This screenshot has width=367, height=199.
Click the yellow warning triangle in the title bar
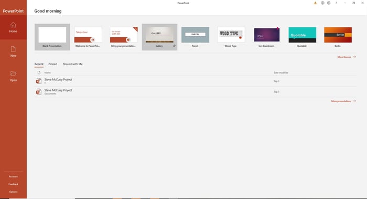[x=315, y=3]
